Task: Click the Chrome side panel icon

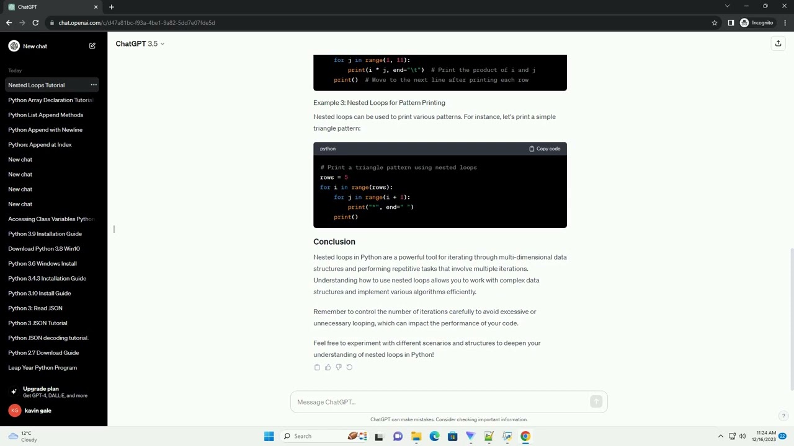Action: pyautogui.click(x=731, y=23)
